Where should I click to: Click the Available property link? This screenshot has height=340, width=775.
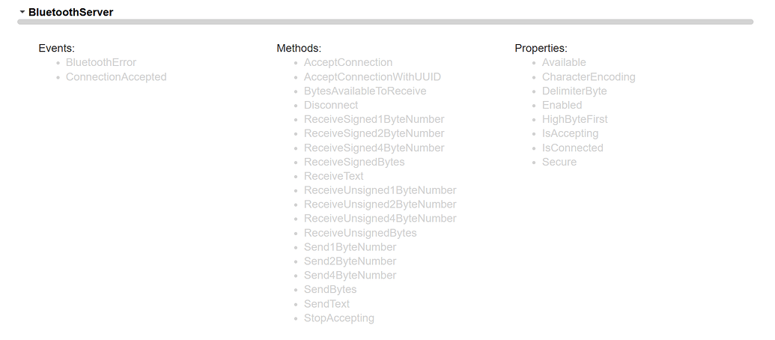coord(564,63)
